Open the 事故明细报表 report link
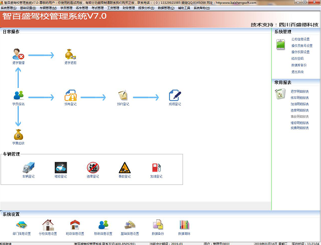 point(300,116)
